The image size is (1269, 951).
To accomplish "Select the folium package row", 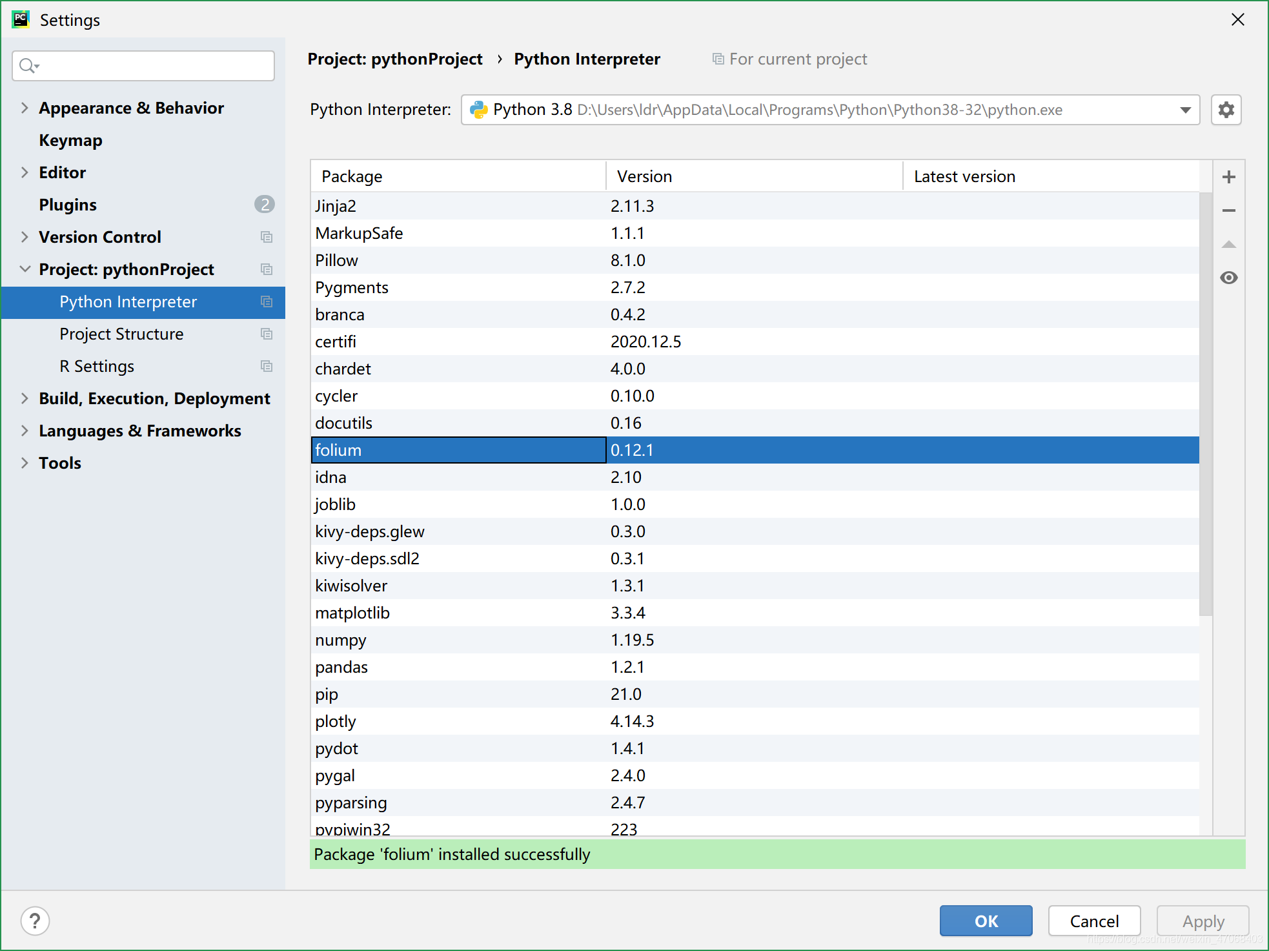I will click(758, 449).
